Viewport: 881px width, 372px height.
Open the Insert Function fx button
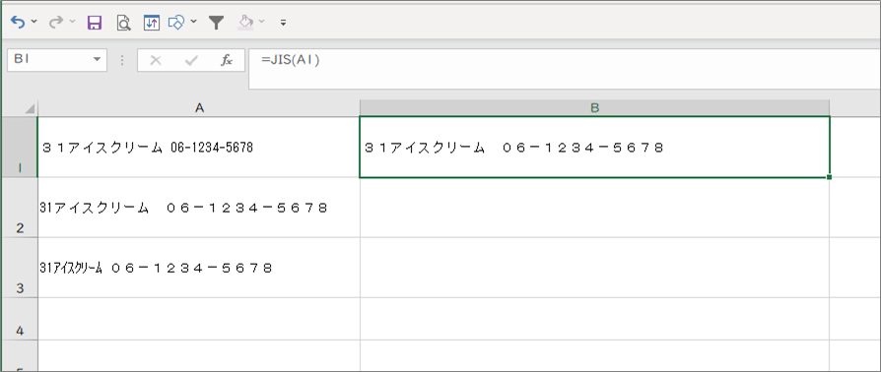pos(226,61)
